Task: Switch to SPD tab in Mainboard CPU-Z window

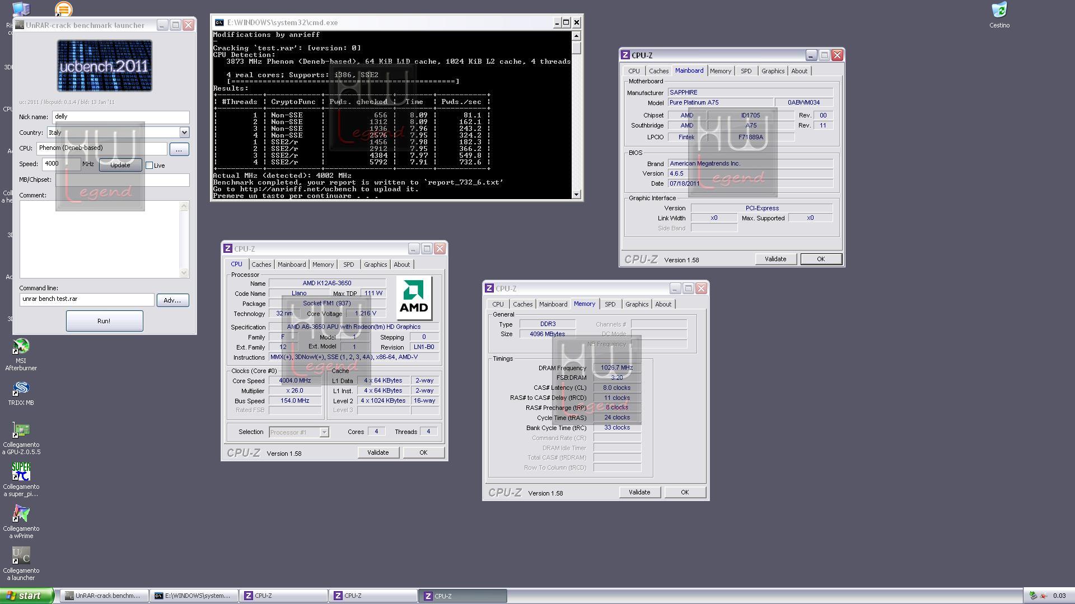Action: 746,71
